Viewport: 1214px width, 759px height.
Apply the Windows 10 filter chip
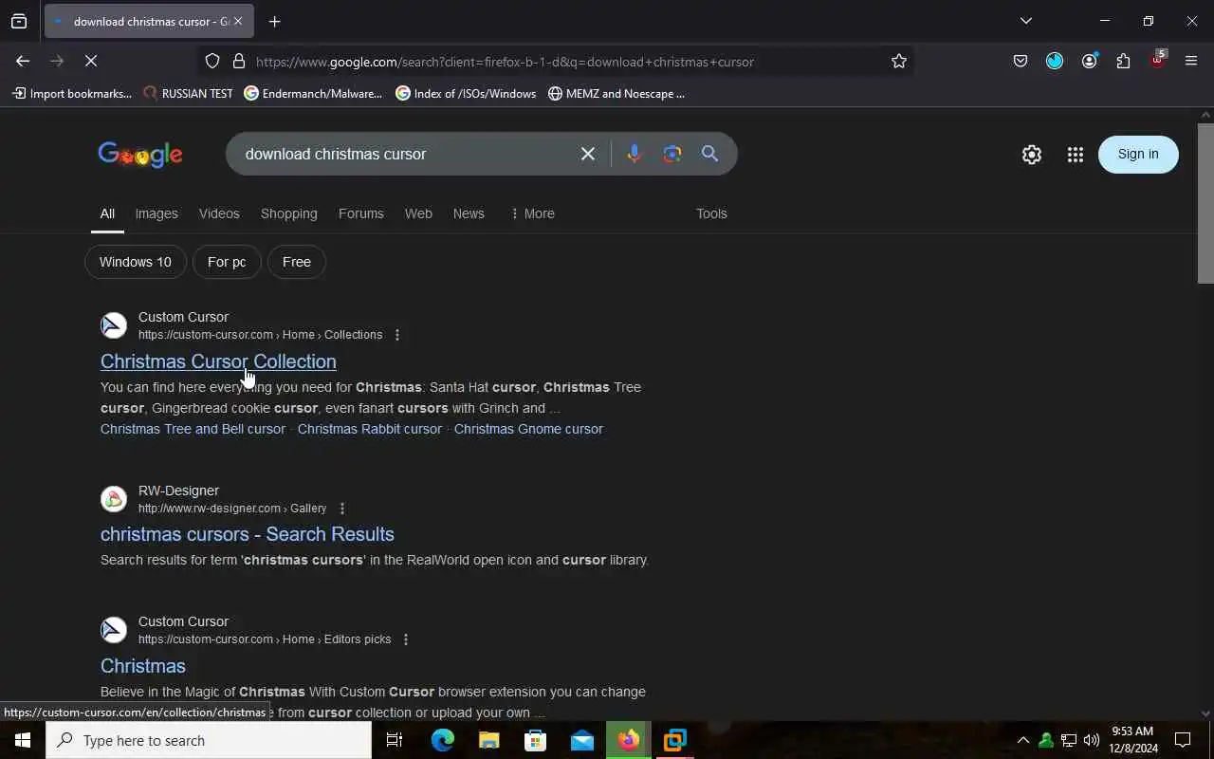[136, 262]
